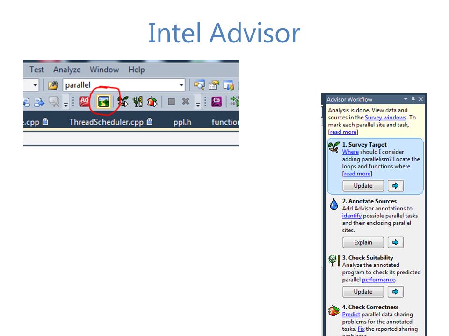Screen dimensions: 449x336
Task: Open the small dropdown left of folder icon
Action: pyautogui.click(x=35, y=85)
